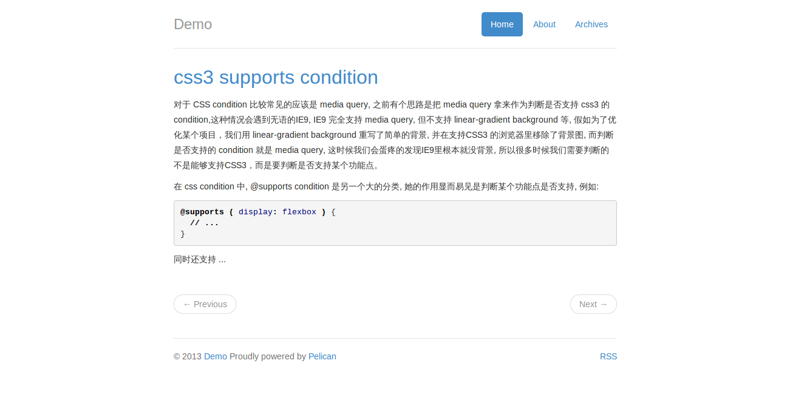Go back using the Previous button
Viewport: 790px width, 414px height.
(x=205, y=304)
